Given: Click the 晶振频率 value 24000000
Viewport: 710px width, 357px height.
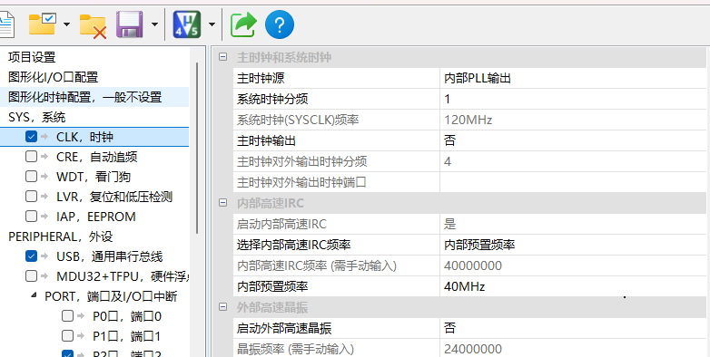Looking at the screenshot, I should 473,349.
